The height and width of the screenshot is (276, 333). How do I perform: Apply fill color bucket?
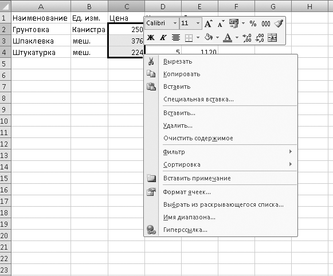click(209, 37)
